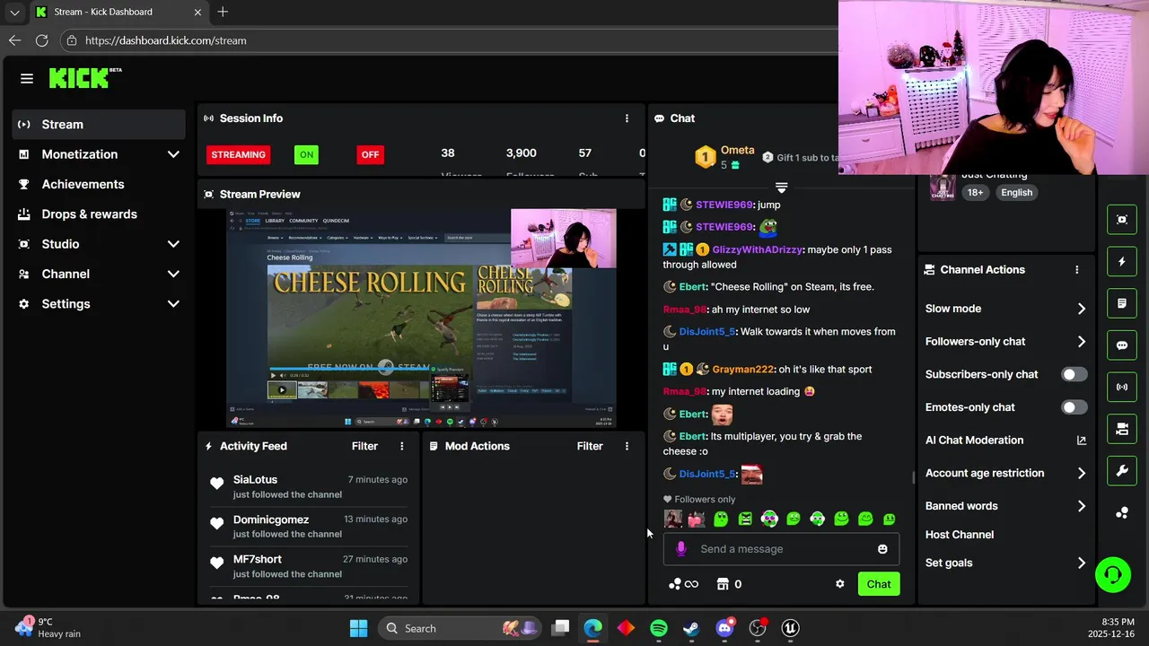
Task: Open Mod Actions three-dot options
Action: [x=627, y=446]
